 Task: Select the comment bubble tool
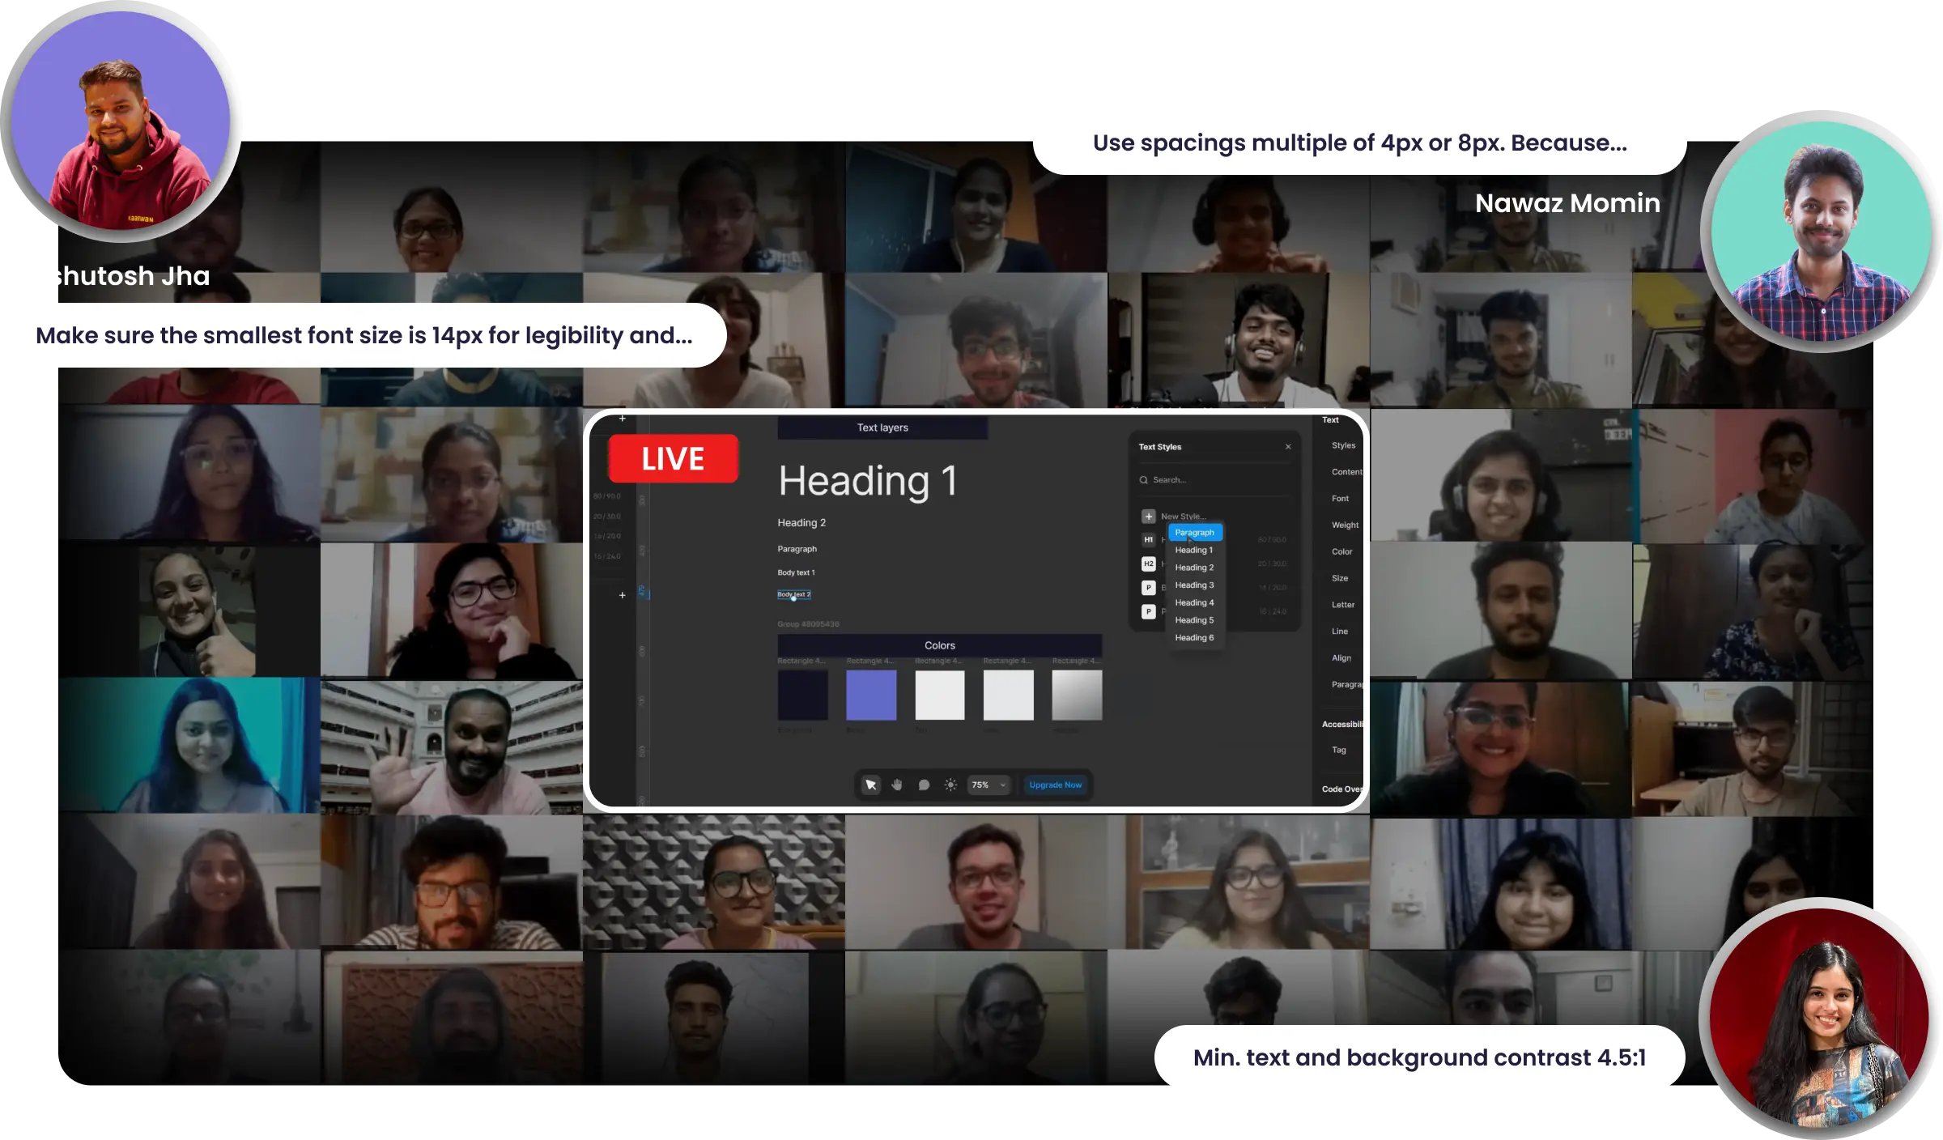[x=924, y=785]
